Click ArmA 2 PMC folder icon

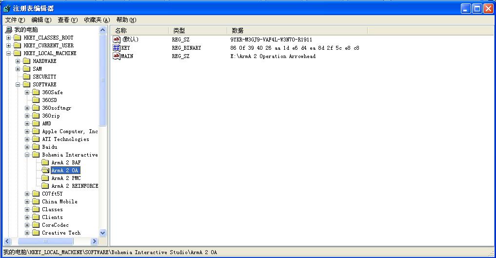coord(45,179)
